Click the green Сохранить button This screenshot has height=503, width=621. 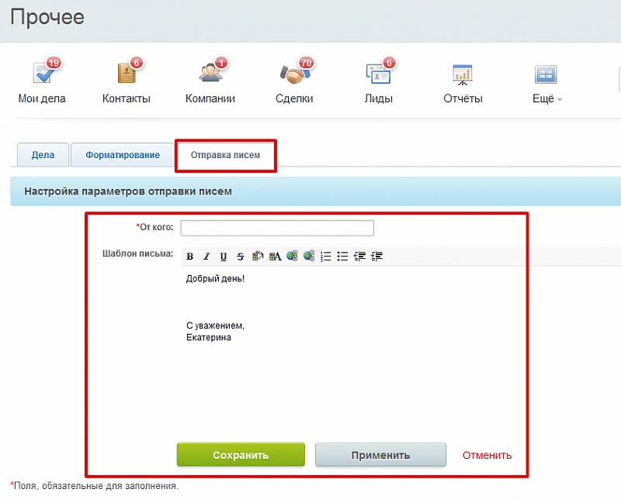pyautogui.click(x=241, y=455)
